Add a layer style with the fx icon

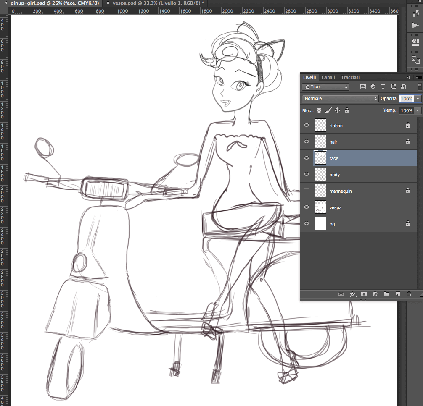tap(353, 294)
